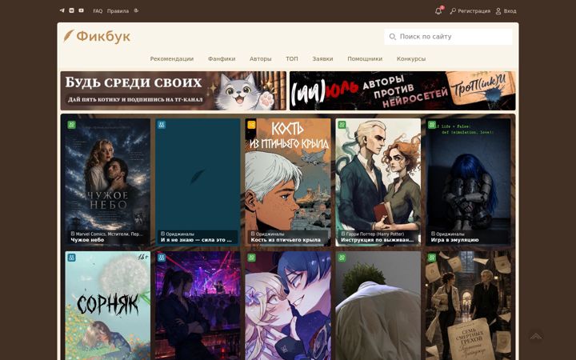Click yellow badge icon on Кость из птичьего крыла cover
The image size is (576, 360).
point(252,125)
